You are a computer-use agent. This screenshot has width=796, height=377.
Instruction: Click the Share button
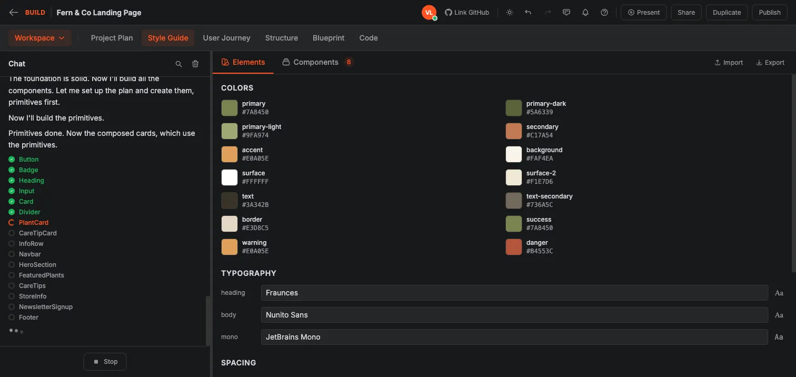[x=686, y=13]
